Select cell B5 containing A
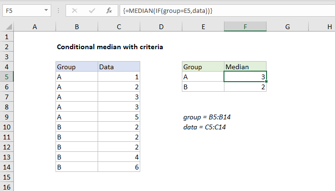The image size is (335, 191). tap(77, 77)
